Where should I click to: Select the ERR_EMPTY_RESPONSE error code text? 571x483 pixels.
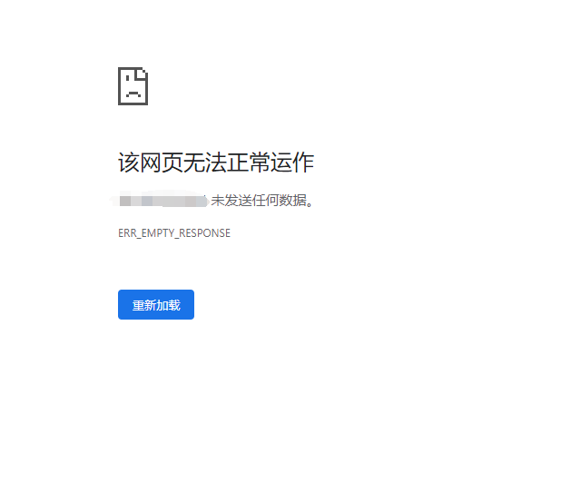174,233
